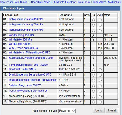Open the Checkliste Flachland menu link
Viewport: 122px width, 115px height.
64,2
